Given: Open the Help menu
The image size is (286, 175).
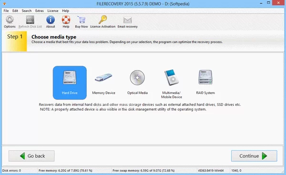Looking at the screenshot, I should pos(65,11).
